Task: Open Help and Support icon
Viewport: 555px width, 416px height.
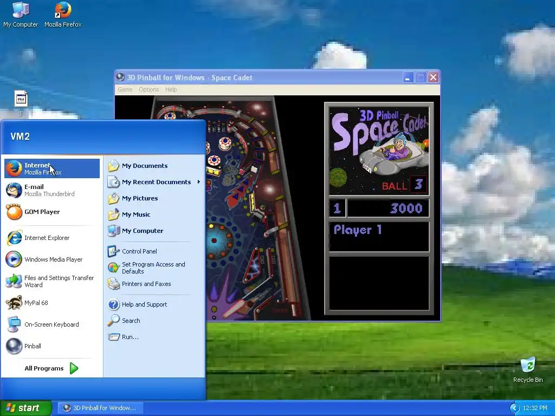Action: pyautogui.click(x=113, y=304)
